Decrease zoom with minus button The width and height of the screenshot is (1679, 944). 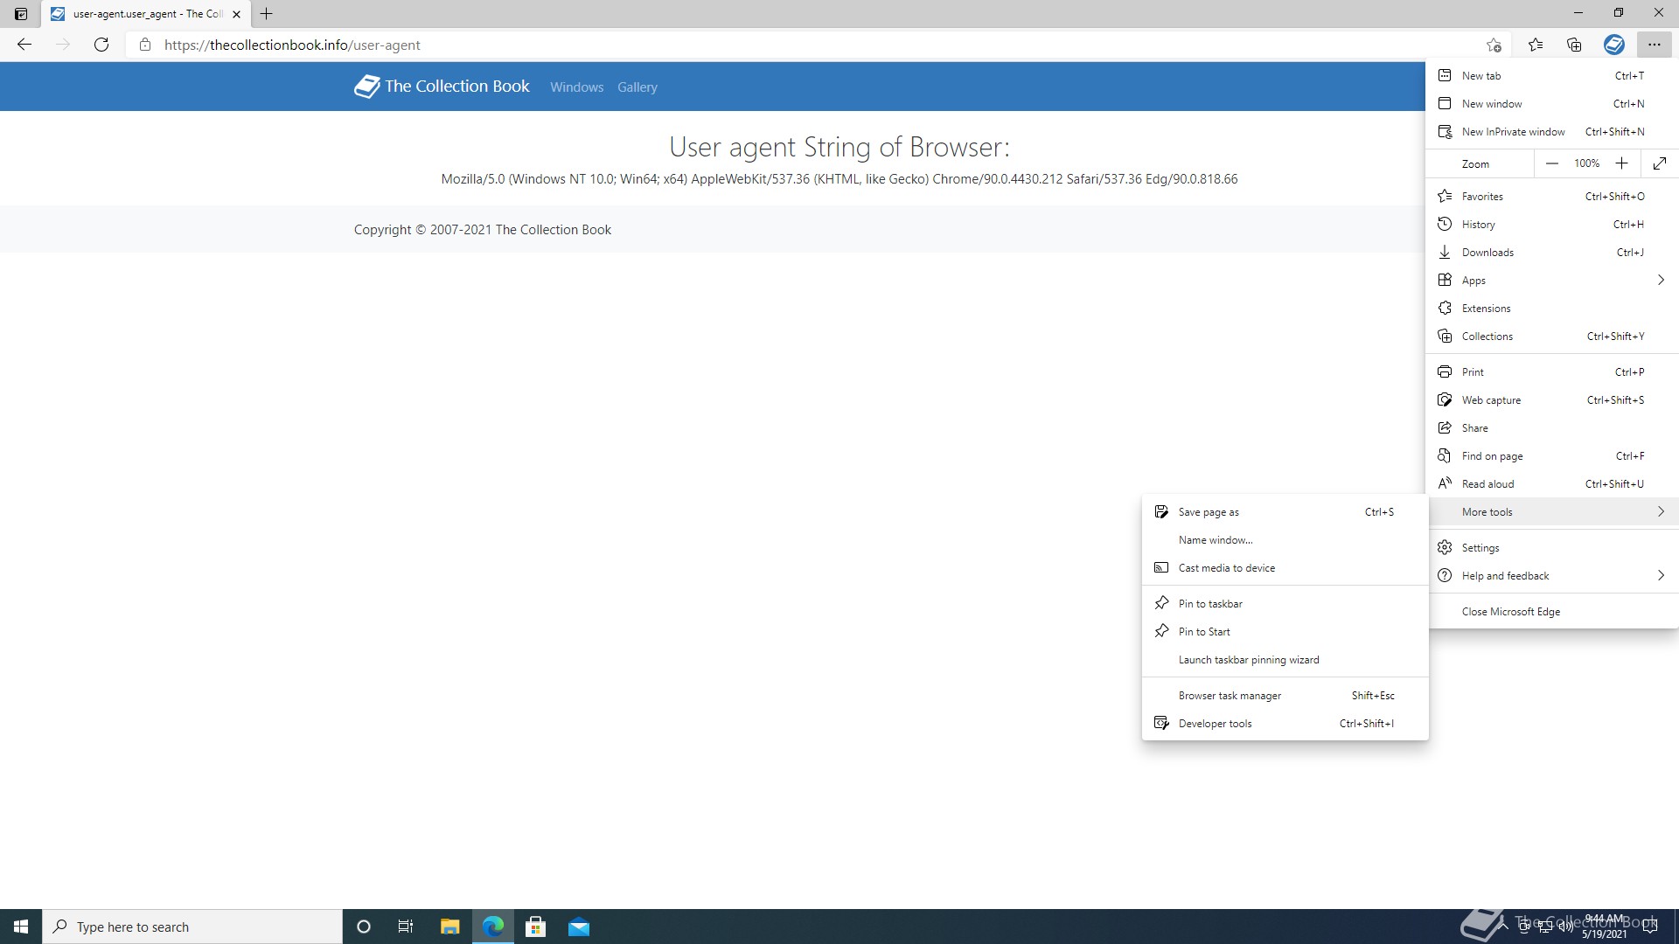(x=1552, y=163)
